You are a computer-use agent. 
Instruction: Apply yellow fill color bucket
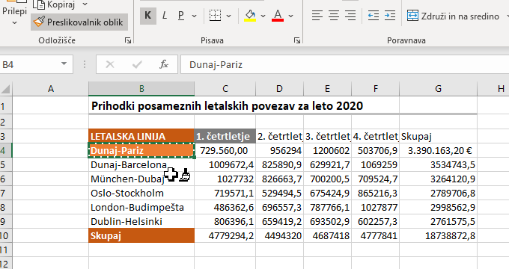250,16
